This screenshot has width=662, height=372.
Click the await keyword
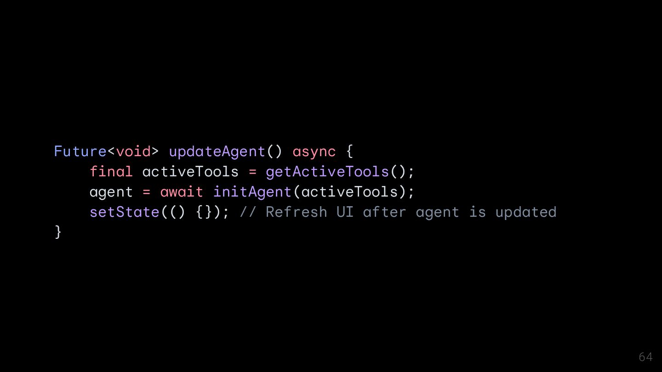182,192
